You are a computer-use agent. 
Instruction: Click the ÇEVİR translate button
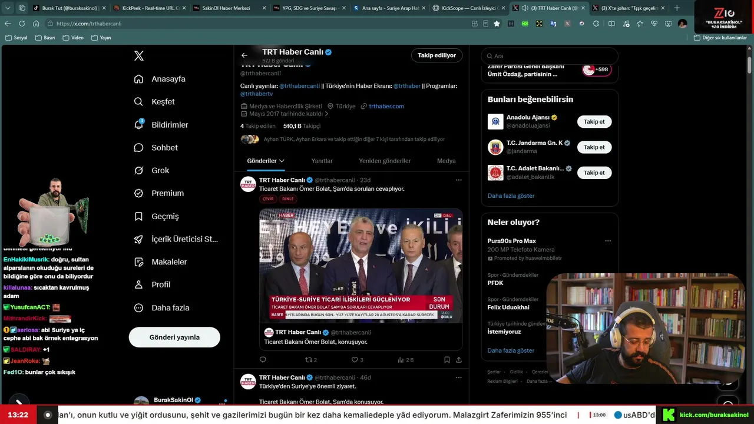click(268, 199)
